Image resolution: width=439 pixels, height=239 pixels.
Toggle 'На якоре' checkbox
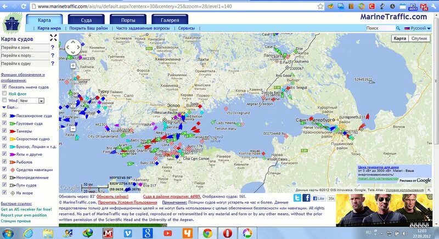[4, 192]
